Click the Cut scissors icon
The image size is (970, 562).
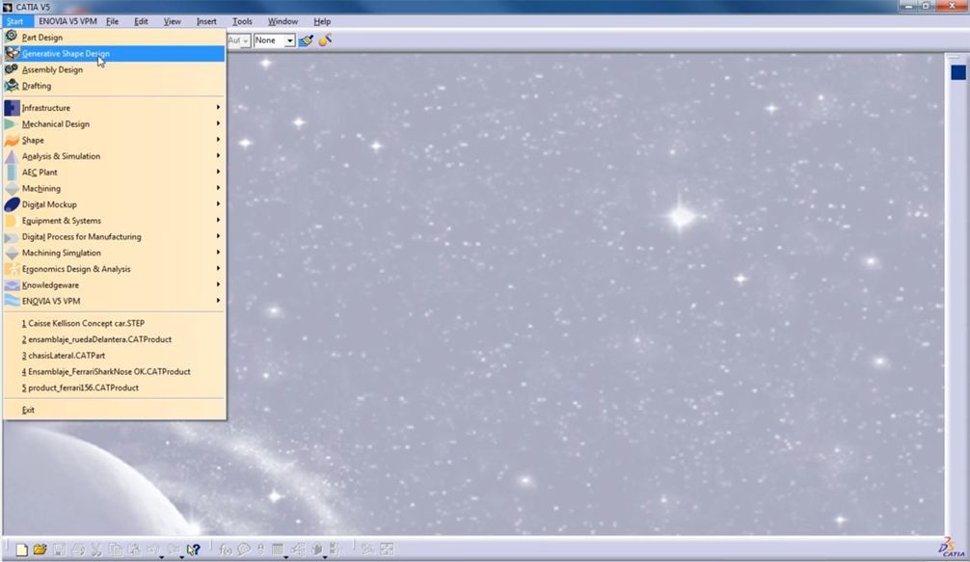96,549
